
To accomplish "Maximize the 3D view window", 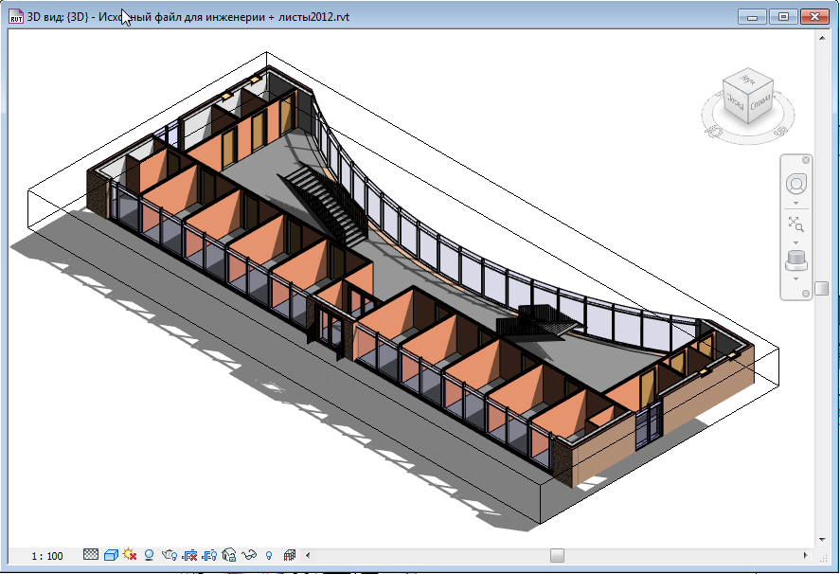I will click(783, 17).
